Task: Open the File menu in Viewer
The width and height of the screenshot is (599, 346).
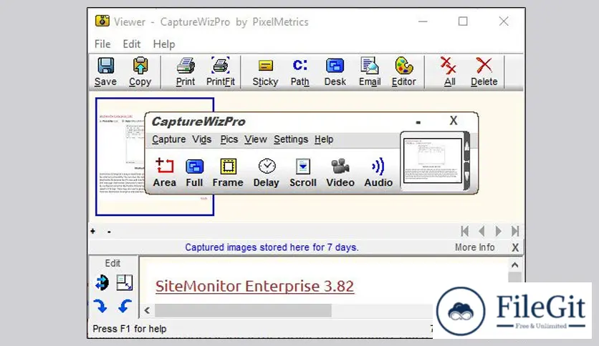Action: [102, 44]
